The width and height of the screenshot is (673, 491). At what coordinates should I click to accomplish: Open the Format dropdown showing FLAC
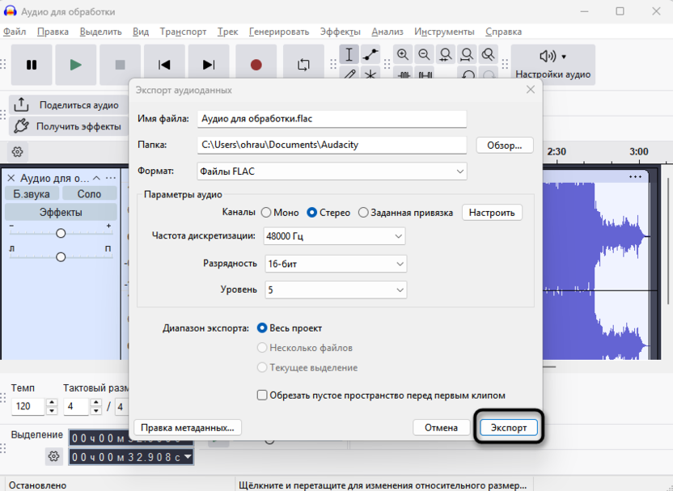[x=332, y=171]
